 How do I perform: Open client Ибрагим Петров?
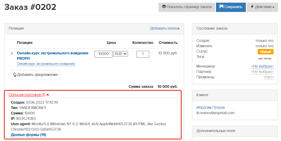(211, 108)
